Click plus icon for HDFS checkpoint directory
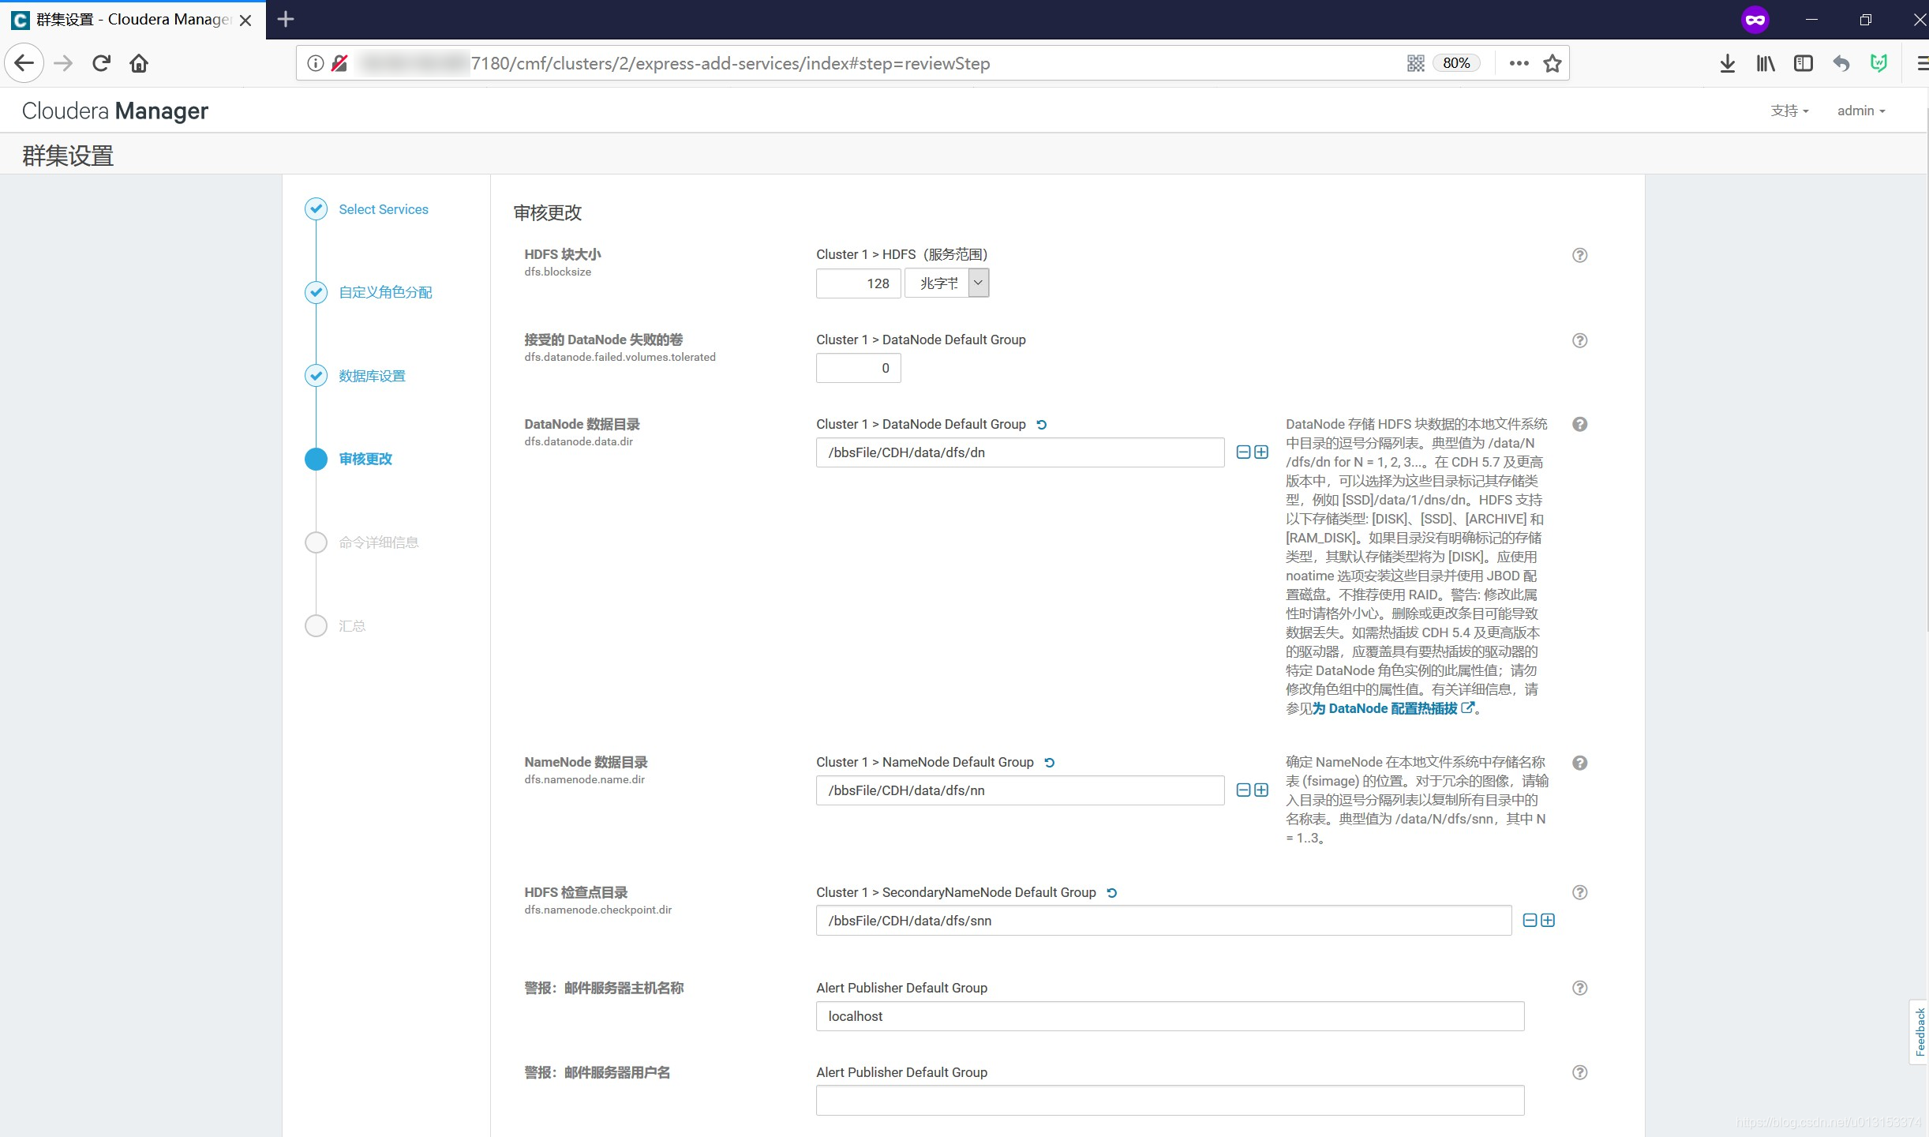 (1548, 921)
